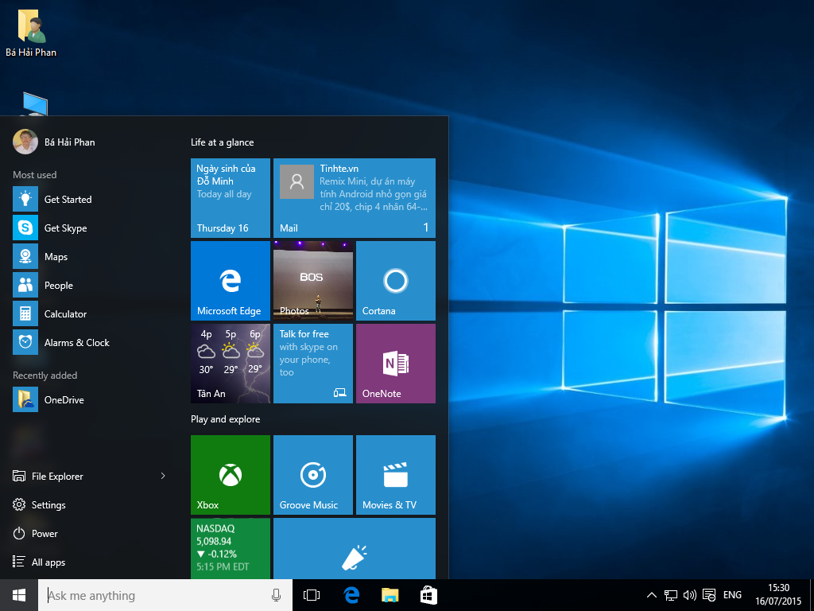Launch Movies & TV

[x=395, y=474]
